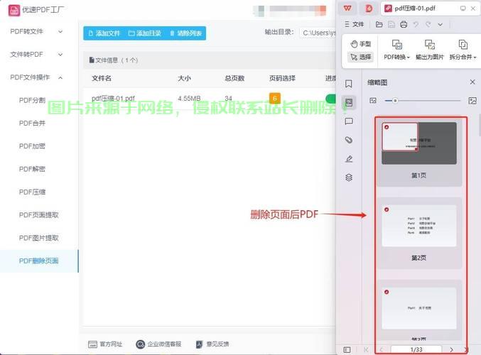This screenshot has width=481, height=355.
Task: Open the PDF图片提取 function
Action: point(38,238)
